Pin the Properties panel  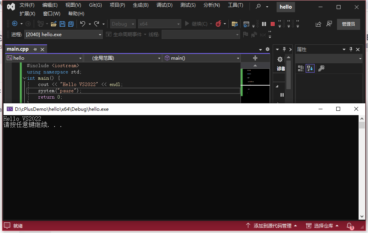tap(351, 50)
